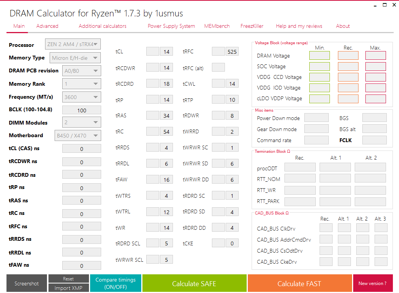Image resolution: width=399 pixels, height=293 pixels.
Task: Expand the Memory Rank dropdown
Action: pos(81,84)
